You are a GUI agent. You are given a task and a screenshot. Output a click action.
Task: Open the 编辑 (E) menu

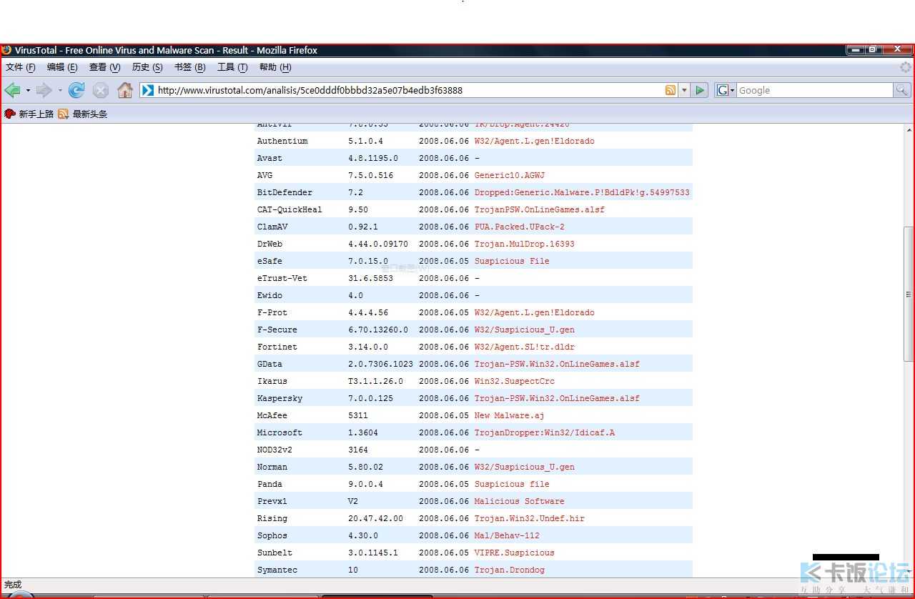tap(62, 67)
